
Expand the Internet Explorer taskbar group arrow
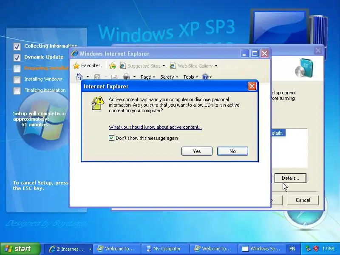[x=90, y=249]
